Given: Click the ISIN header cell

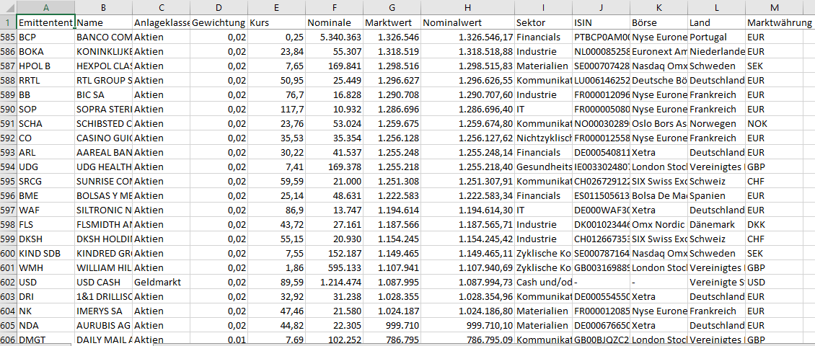Looking at the screenshot, I should click(x=601, y=23).
